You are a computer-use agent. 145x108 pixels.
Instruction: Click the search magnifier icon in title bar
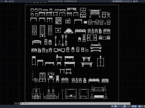pyautogui.click(x=131, y=1)
